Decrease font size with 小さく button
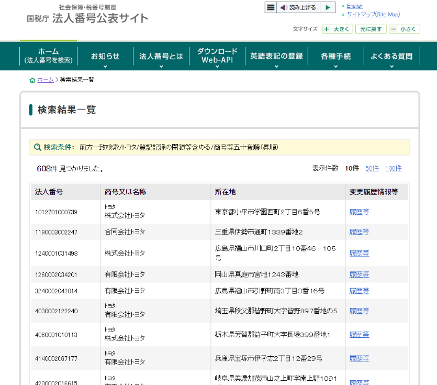This screenshot has width=437, height=385. (405, 29)
